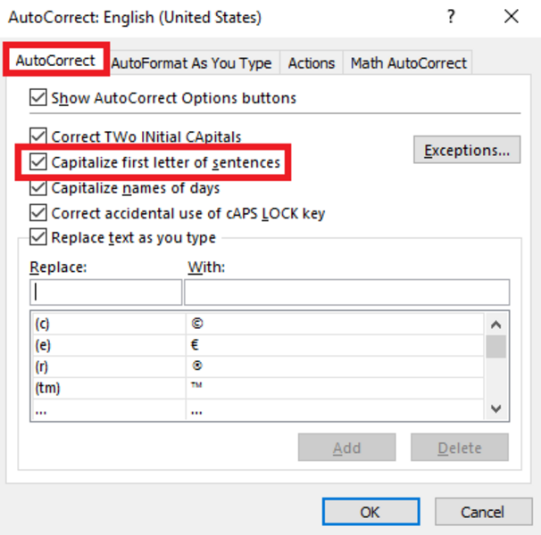This screenshot has width=541, height=535.
Task: Open the AutoFormat As You Type tab
Action: tap(191, 62)
